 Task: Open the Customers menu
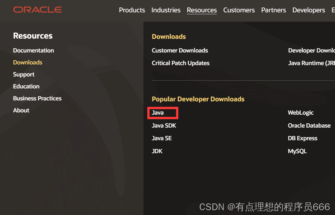[239, 10]
